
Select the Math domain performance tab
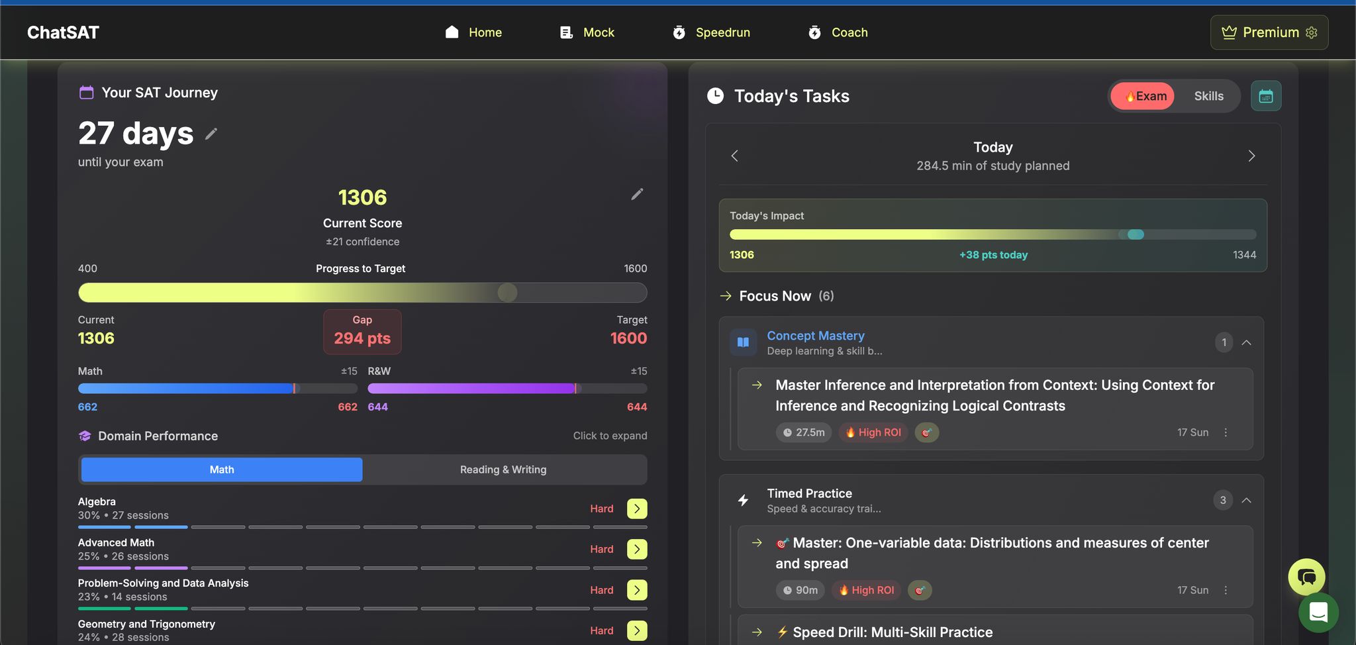222,470
